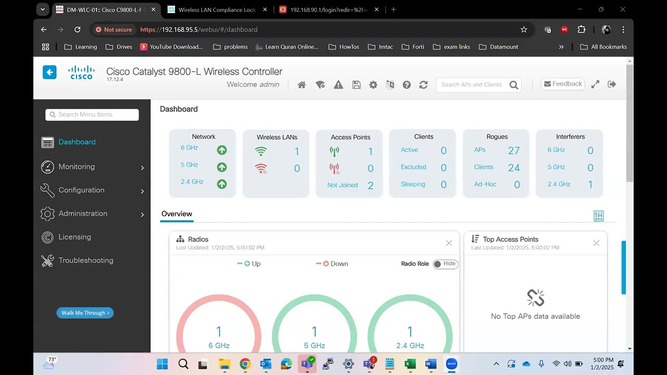The width and height of the screenshot is (667, 375).
Task: Click the Save configuration floppy icon
Action: pos(356,85)
